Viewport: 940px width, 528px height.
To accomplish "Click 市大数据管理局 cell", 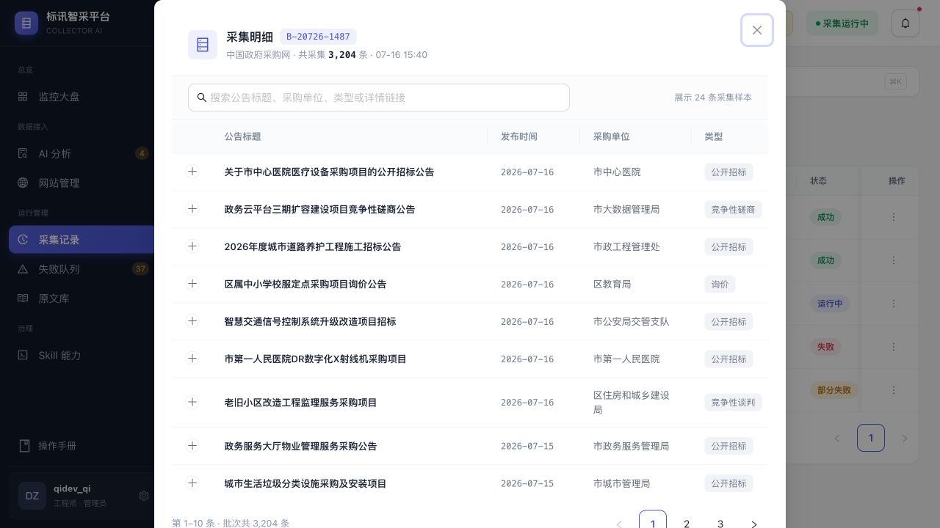I will (x=626, y=209).
